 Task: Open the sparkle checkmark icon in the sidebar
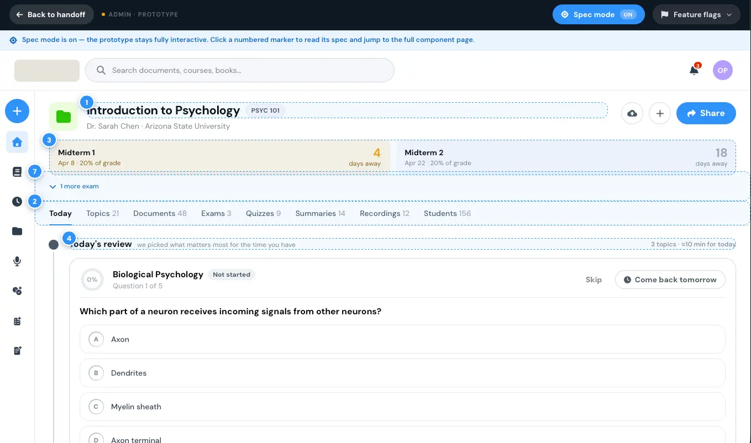point(17,291)
